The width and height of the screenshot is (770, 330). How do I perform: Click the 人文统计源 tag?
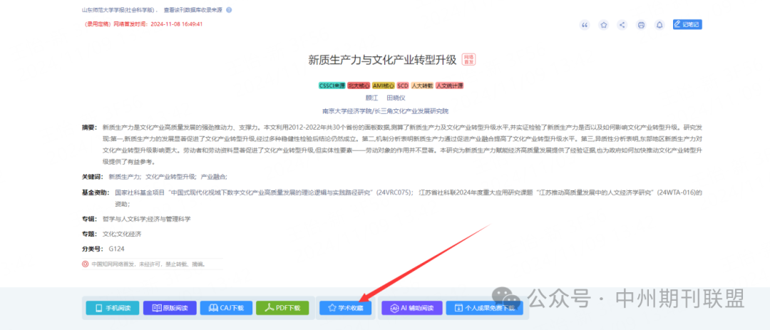pyautogui.click(x=449, y=86)
